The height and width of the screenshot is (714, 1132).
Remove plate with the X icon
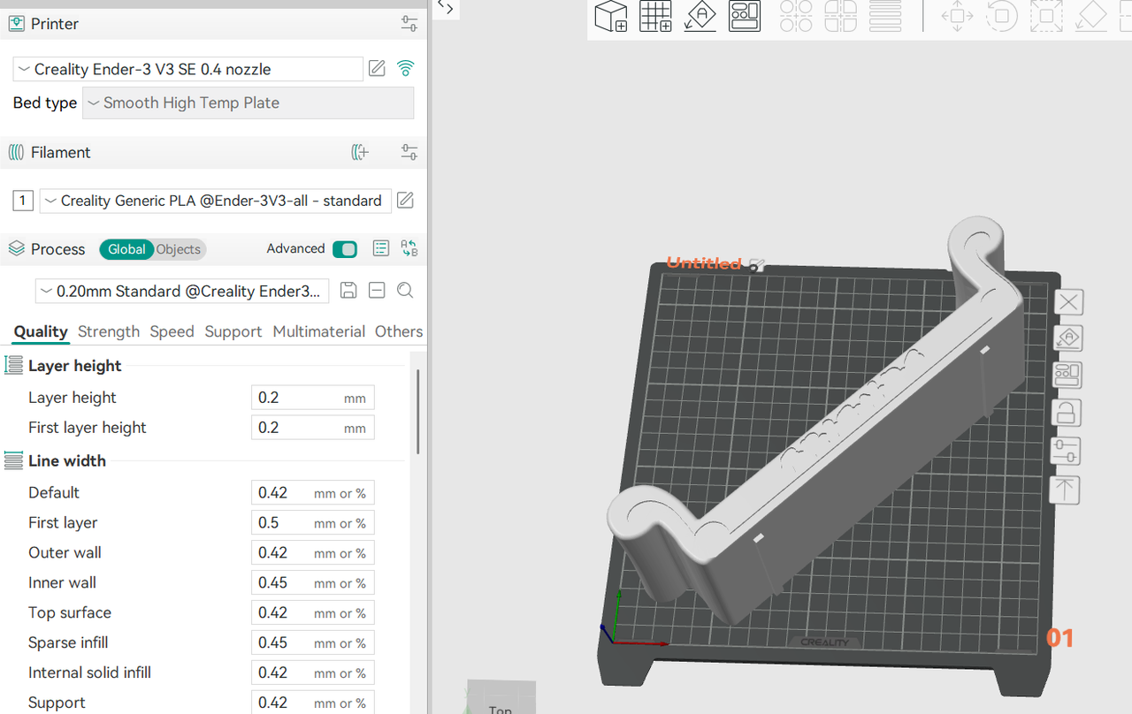coord(1068,302)
